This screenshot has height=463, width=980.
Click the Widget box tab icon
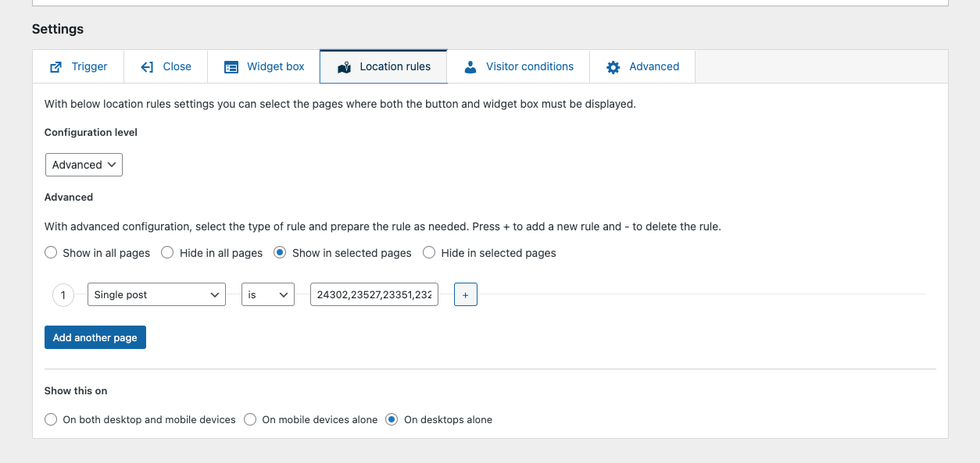[x=231, y=67]
